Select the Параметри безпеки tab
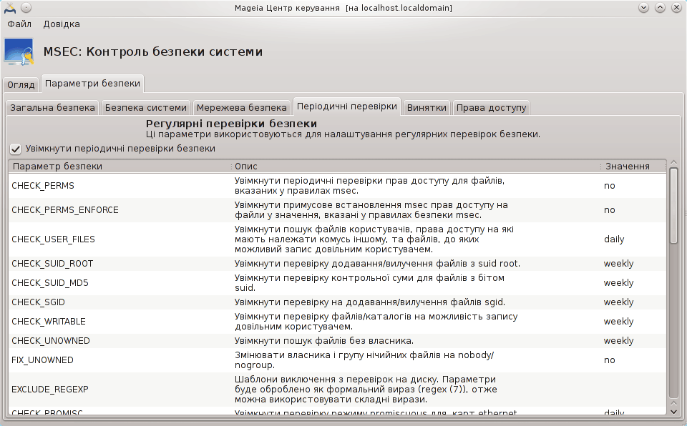 (92, 83)
